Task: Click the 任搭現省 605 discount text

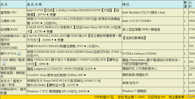Action: pyautogui.click(x=157, y=97)
